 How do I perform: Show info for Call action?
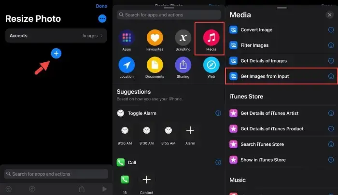pos(218,162)
